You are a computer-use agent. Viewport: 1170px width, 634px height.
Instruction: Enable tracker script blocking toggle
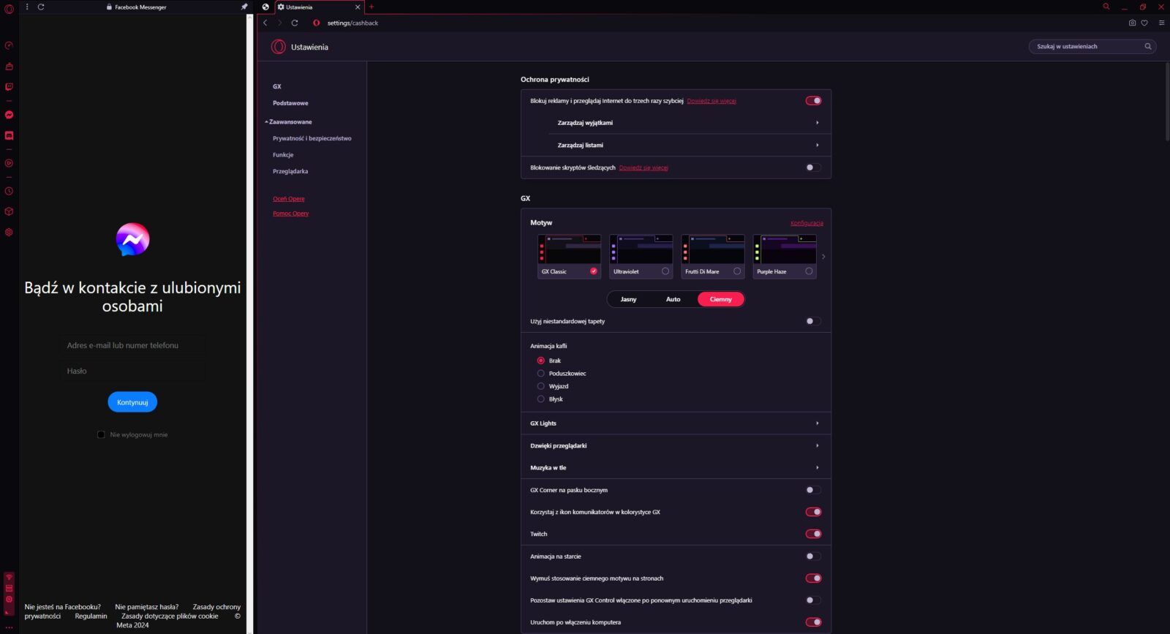point(813,167)
